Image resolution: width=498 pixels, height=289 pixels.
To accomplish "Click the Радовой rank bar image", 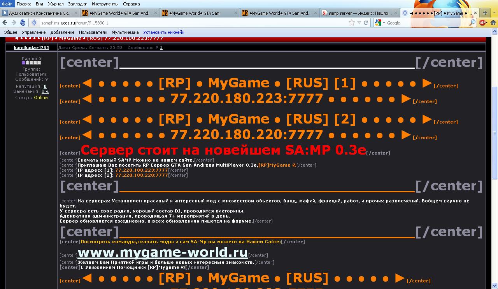I will (x=32, y=63).
